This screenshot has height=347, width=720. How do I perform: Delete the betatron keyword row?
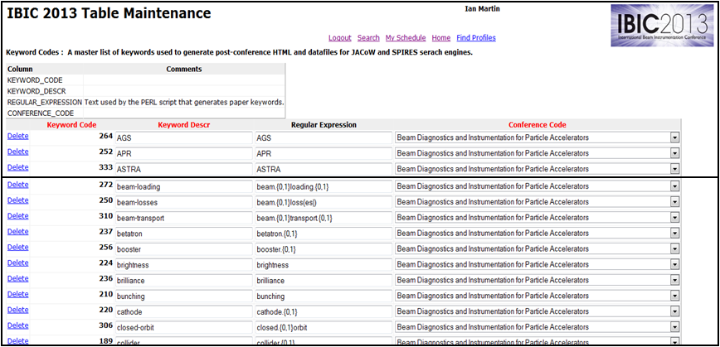(18, 232)
